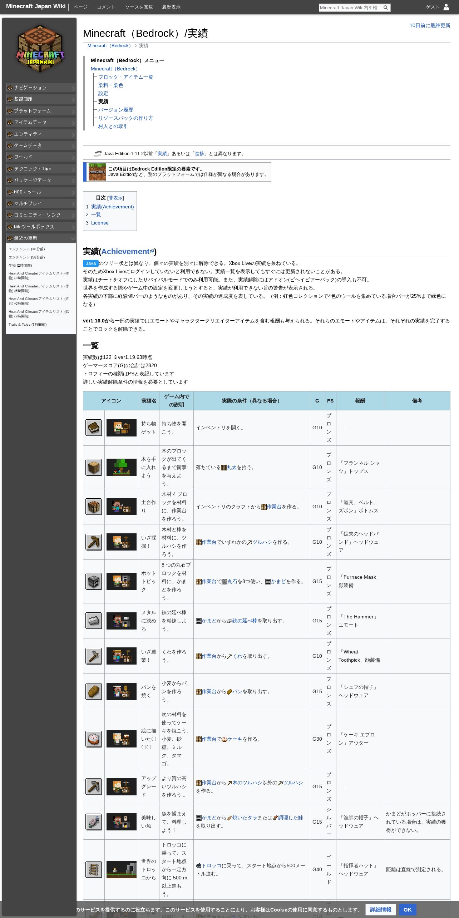Open the コメント tab in top bar

pos(106,7)
